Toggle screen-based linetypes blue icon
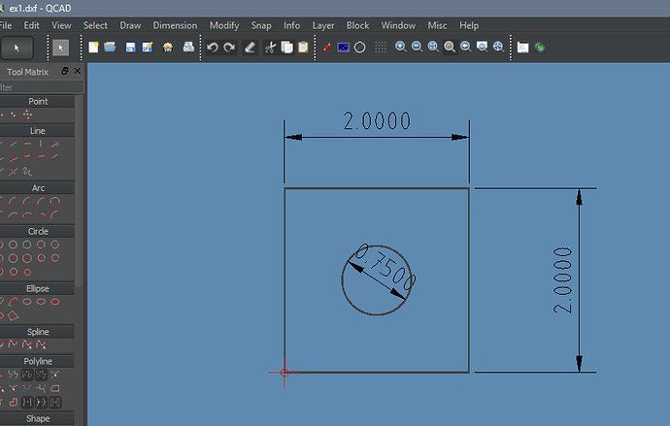 (343, 47)
